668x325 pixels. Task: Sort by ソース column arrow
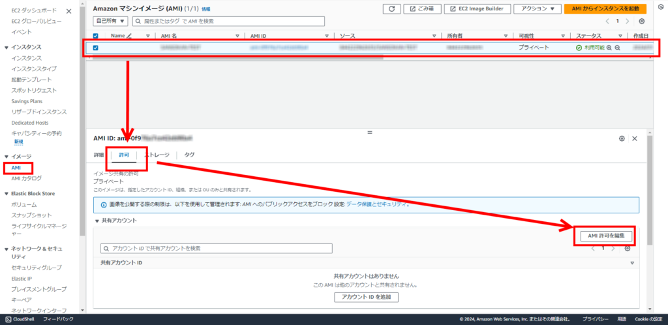[434, 36]
